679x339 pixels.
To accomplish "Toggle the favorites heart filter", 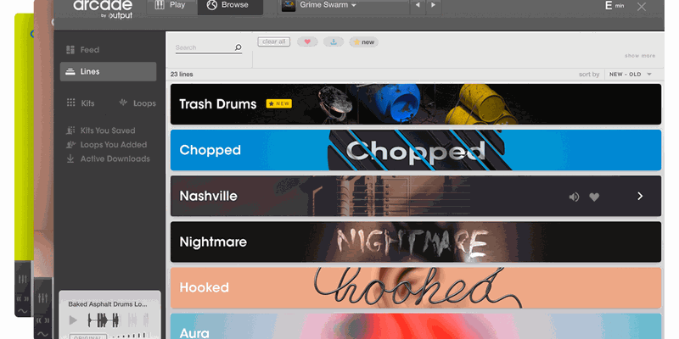I will 307,42.
